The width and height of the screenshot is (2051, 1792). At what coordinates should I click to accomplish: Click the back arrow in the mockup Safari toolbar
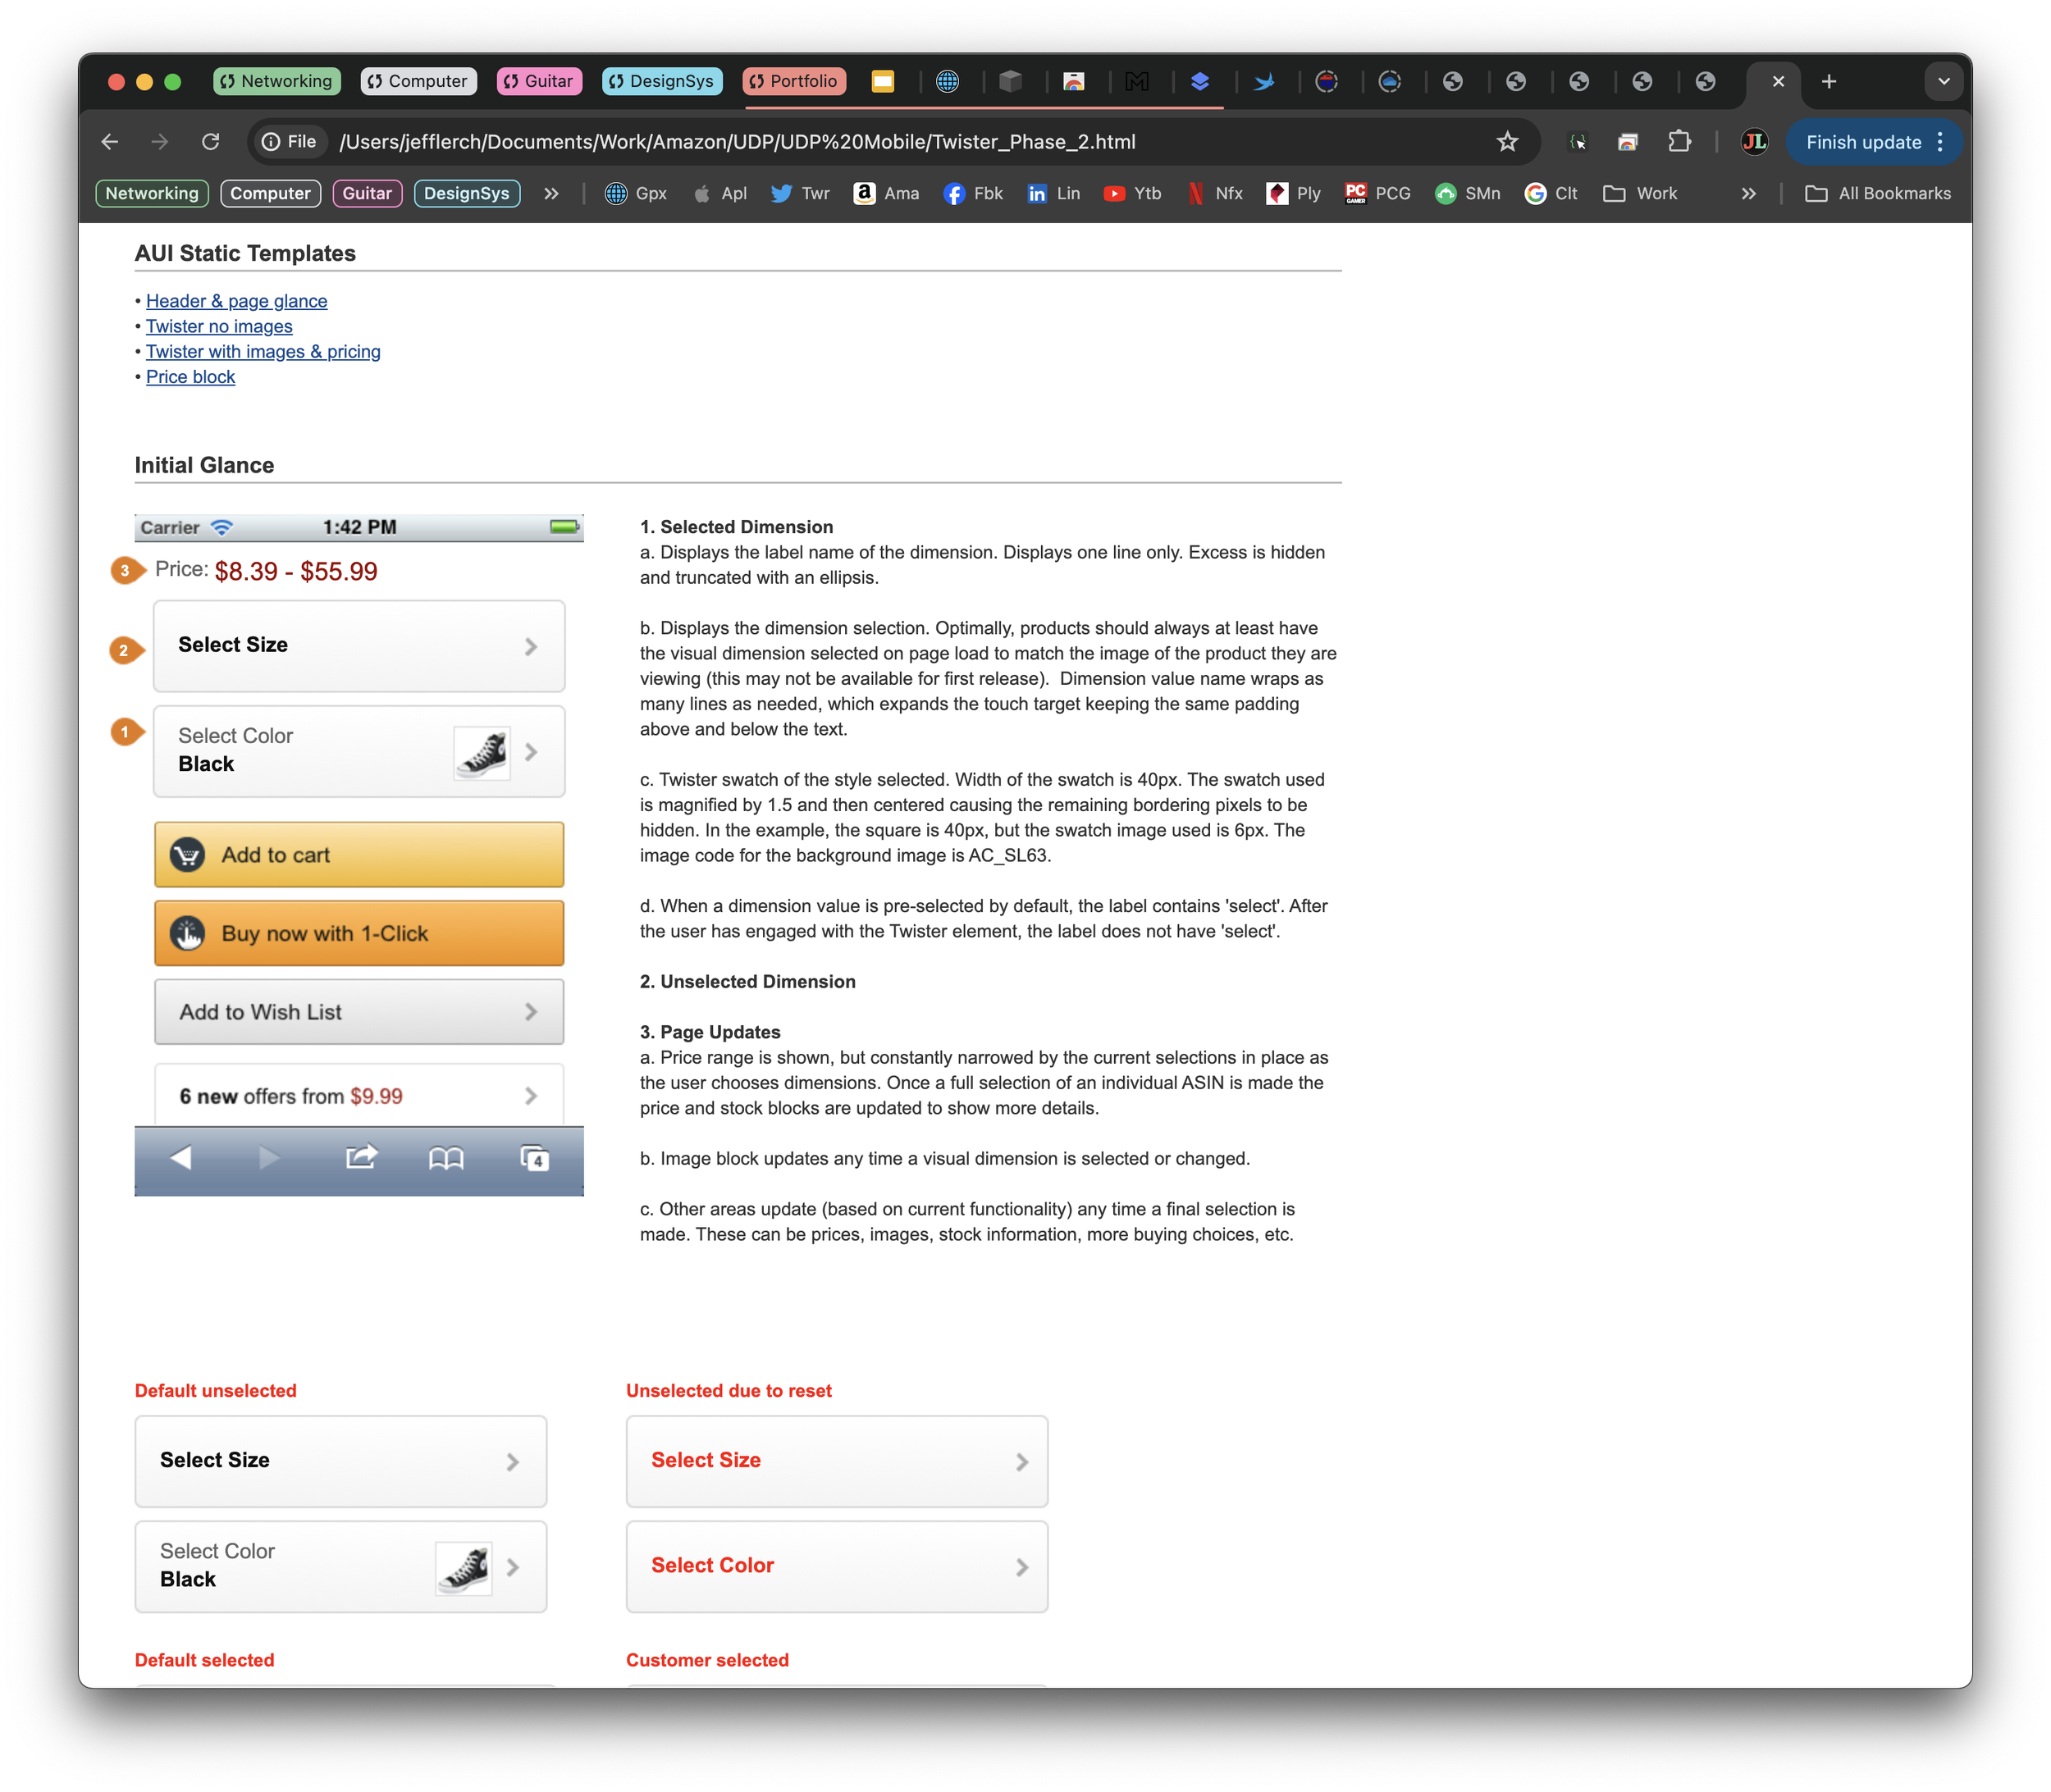tap(181, 1157)
